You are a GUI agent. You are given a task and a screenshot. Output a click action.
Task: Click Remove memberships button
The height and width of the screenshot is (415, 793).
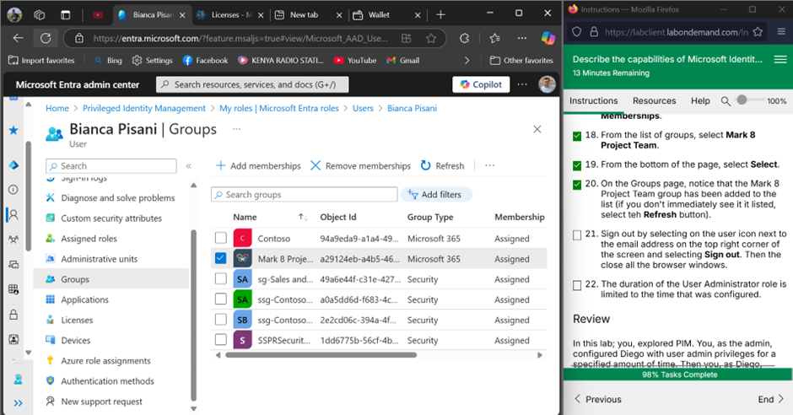360,166
